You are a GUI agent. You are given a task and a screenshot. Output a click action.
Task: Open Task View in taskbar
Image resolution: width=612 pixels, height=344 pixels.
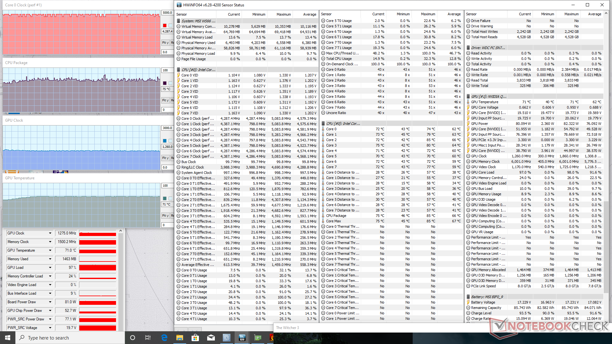148,338
